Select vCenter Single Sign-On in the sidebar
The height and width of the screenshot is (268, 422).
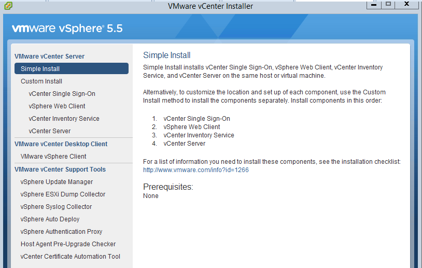point(62,94)
